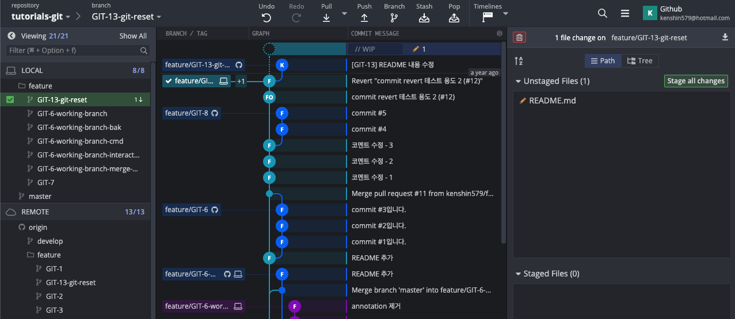Create a new branch via Branch icon
Screen dimensions: 735x319
(394, 17)
